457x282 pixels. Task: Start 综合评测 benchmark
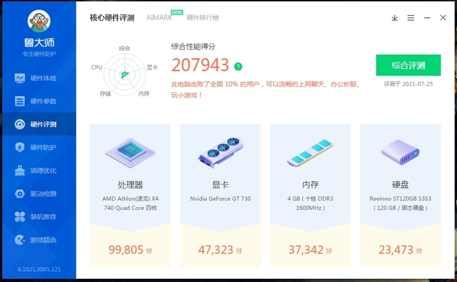pos(408,65)
